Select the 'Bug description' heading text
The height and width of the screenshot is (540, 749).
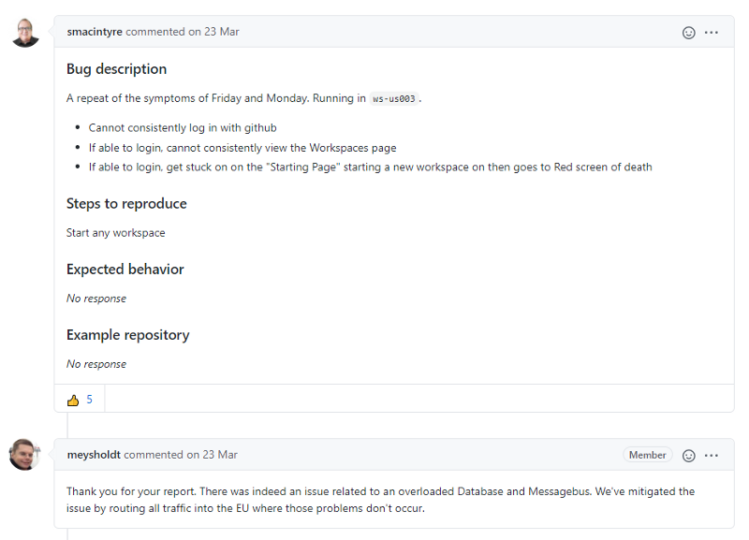(116, 68)
